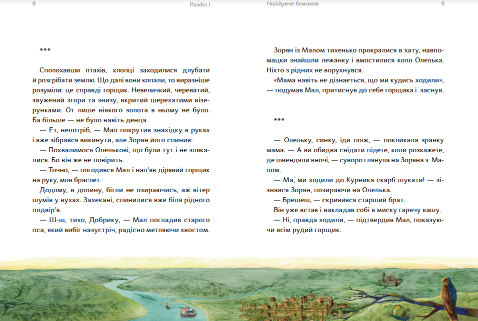The height and width of the screenshot is (321, 478).
Task: Click the phrase "Додому, в долину"
Action: click(70, 190)
